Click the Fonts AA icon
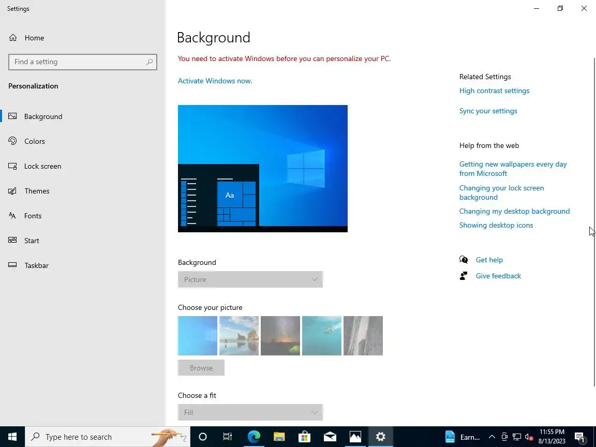 point(12,216)
